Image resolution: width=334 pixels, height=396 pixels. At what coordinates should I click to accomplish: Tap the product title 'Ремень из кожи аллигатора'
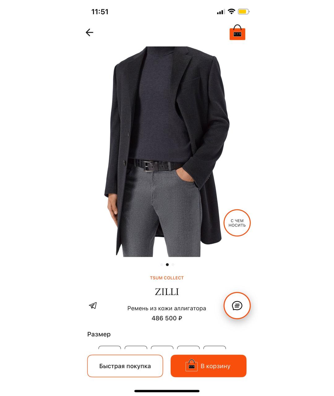167,308
